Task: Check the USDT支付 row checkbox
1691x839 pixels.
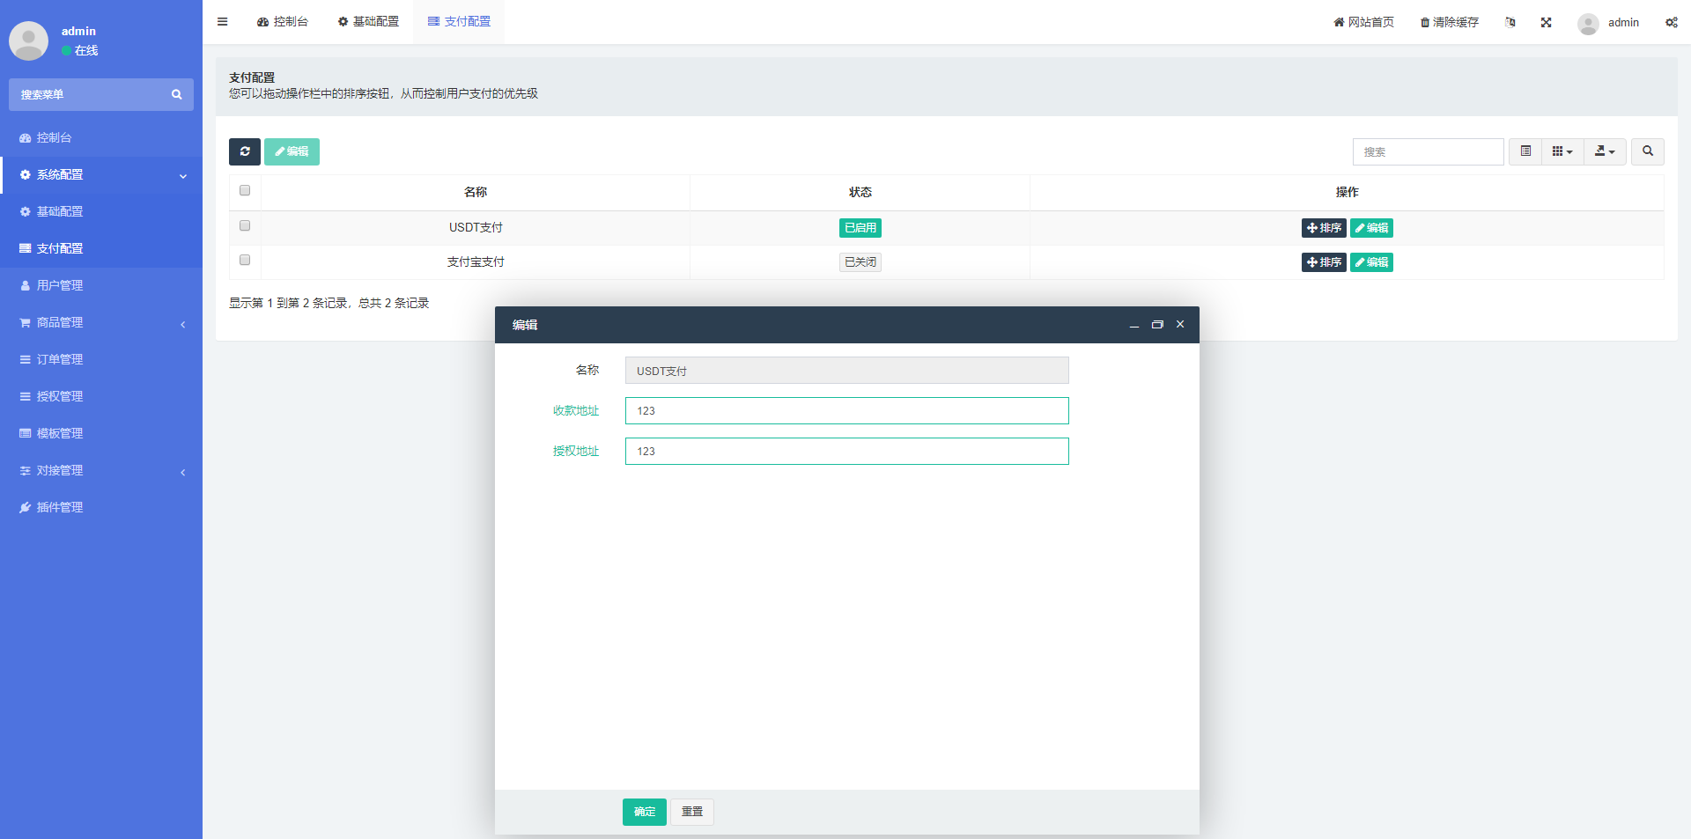Action: pos(245,225)
